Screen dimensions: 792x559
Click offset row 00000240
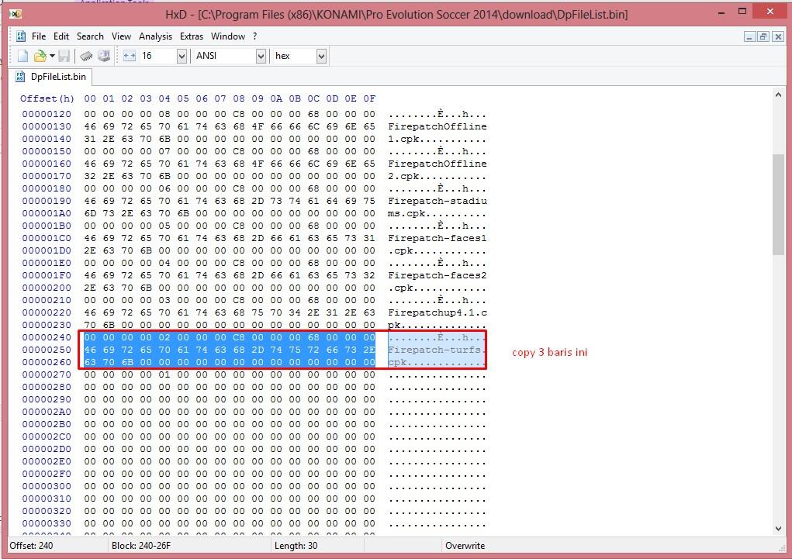click(x=47, y=337)
